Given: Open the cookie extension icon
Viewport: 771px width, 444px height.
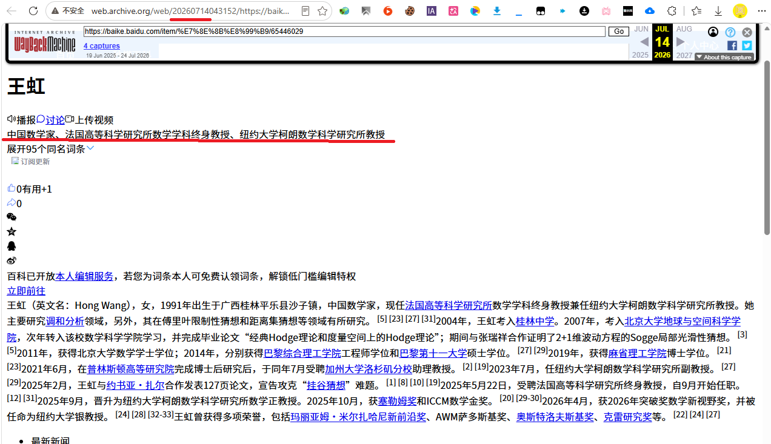Looking at the screenshot, I should [x=409, y=11].
